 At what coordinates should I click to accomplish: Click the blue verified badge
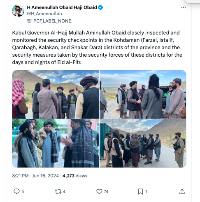click(x=100, y=7)
